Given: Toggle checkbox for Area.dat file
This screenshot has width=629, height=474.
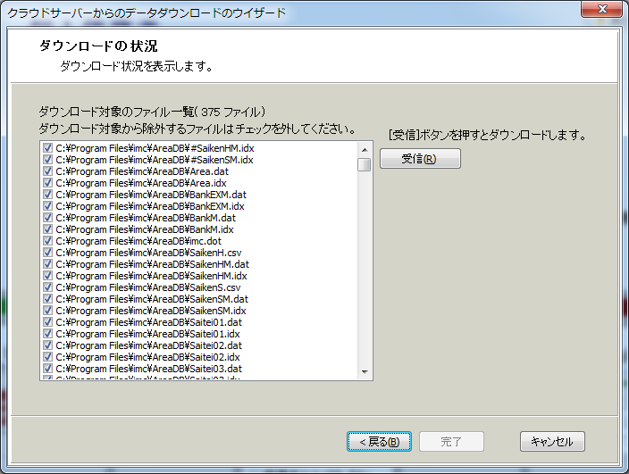Looking at the screenshot, I should pos(48,171).
